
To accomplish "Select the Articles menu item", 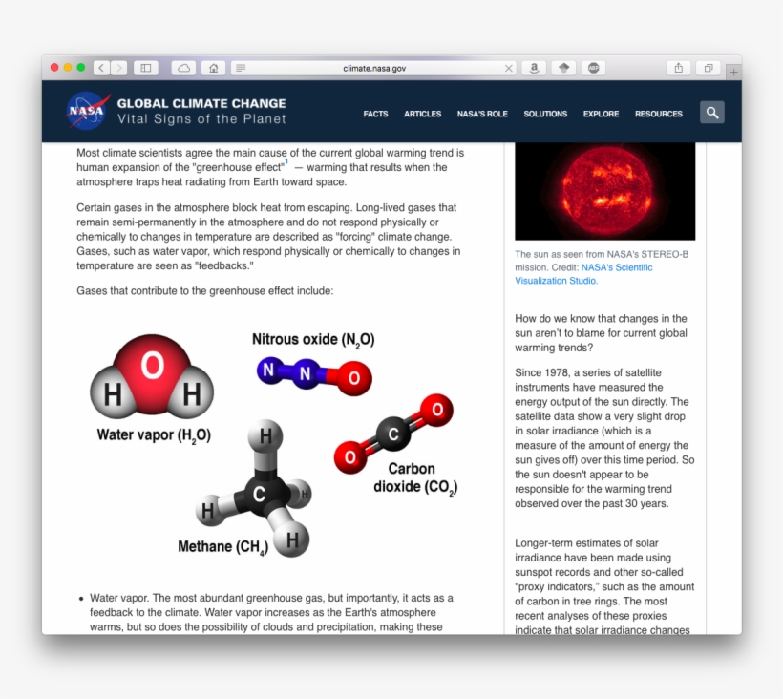I will tap(423, 114).
